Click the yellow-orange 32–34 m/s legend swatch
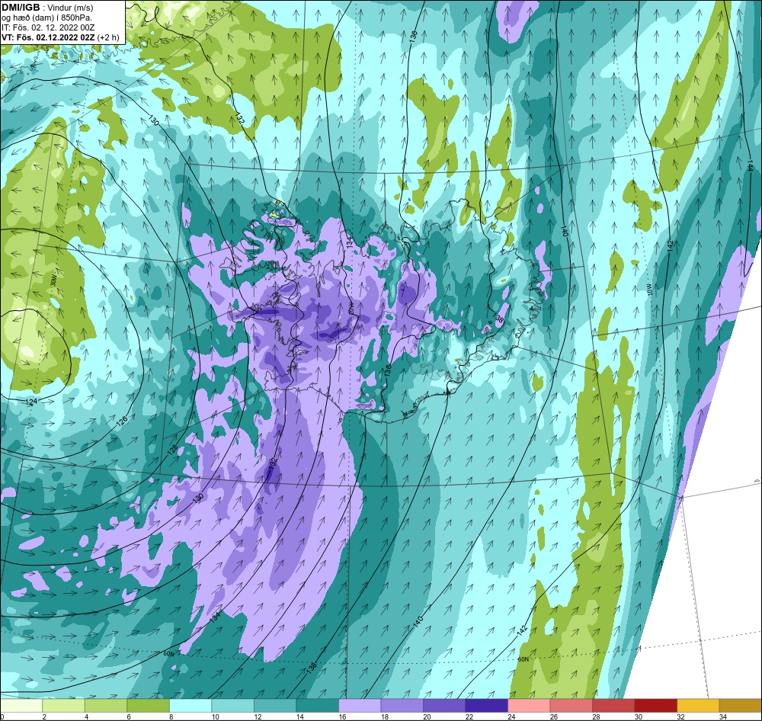762x721 pixels. pos(698,706)
